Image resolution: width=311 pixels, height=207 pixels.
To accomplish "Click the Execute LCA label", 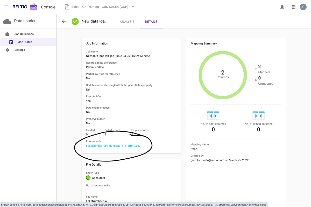I will coord(93,97).
